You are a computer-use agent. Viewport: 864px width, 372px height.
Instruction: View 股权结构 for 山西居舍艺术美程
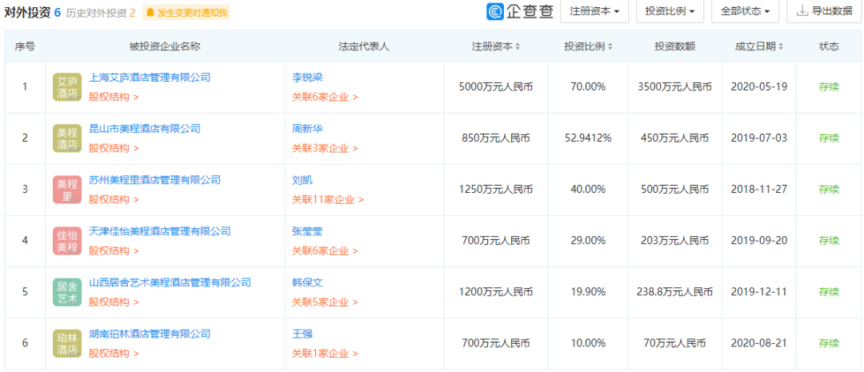pyautogui.click(x=114, y=302)
